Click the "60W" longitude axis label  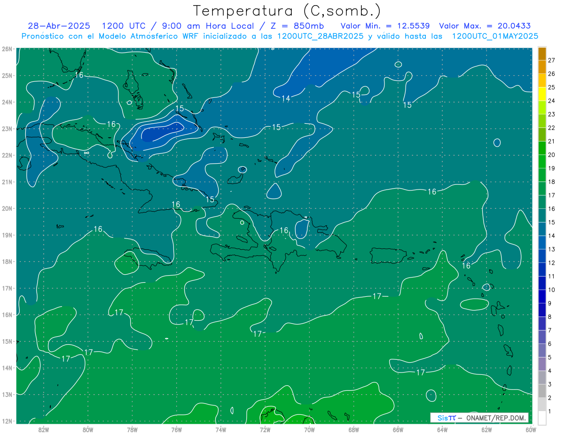pos(531,429)
